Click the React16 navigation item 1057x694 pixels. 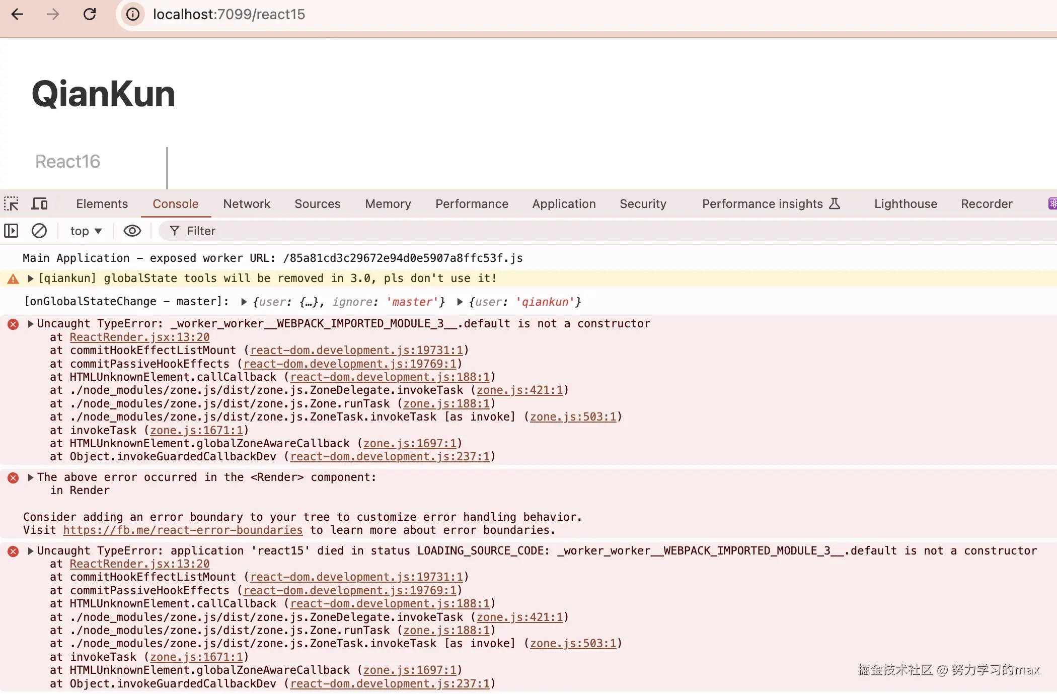click(68, 162)
